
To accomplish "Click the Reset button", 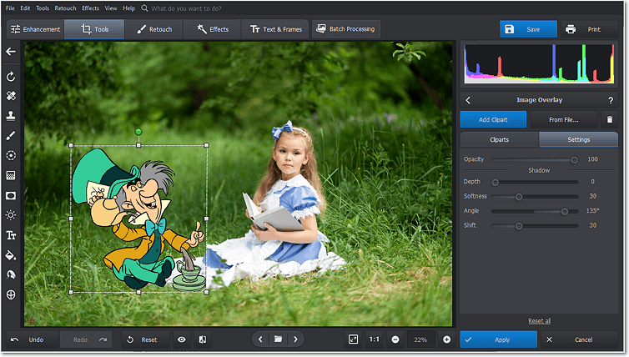I will [146, 339].
